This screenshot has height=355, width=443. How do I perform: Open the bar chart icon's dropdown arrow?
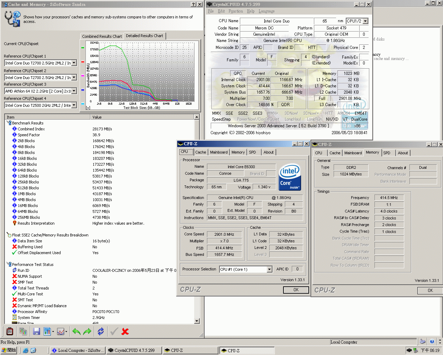53,332
